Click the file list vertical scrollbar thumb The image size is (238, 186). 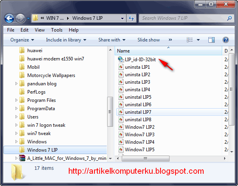point(231,89)
